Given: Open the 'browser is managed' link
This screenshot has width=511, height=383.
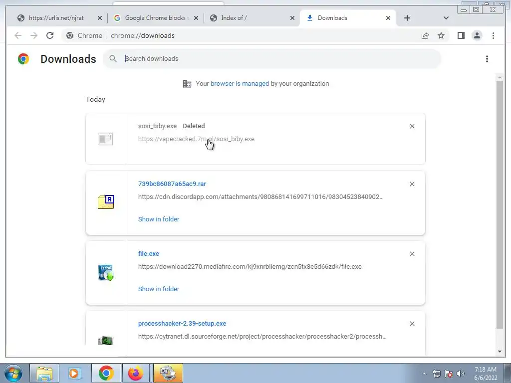Looking at the screenshot, I should click(x=240, y=84).
